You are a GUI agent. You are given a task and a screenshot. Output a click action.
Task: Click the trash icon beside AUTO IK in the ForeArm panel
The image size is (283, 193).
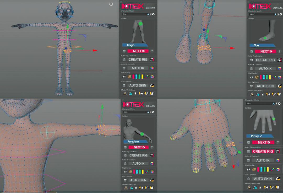point(125,164)
